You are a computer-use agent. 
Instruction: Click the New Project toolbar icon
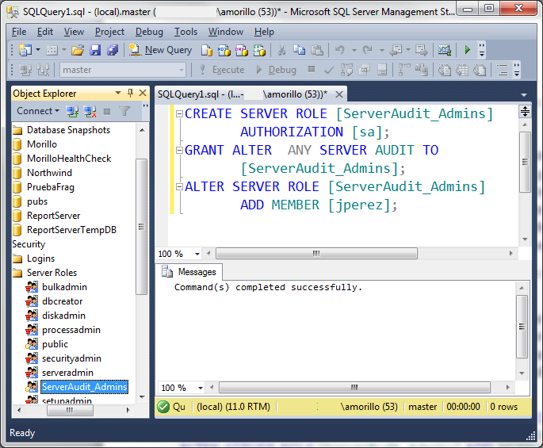tap(25, 50)
